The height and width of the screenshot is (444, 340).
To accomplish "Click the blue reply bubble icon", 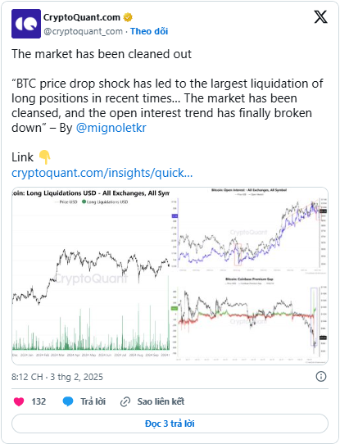I will (68, 401).
